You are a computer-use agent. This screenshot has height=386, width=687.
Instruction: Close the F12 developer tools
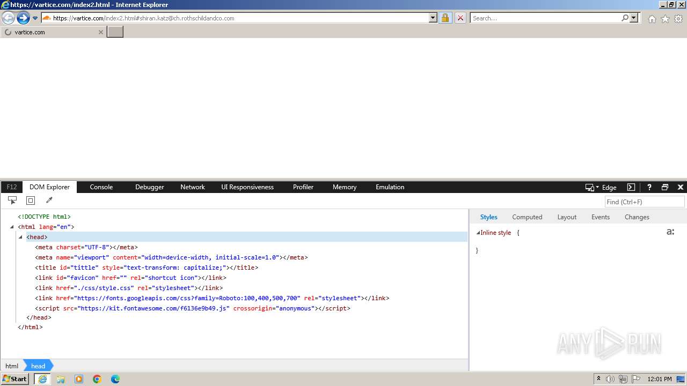coord(681,187)
